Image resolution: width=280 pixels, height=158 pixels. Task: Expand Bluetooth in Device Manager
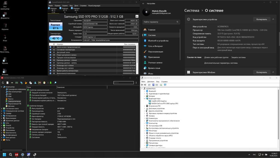[144, 91]
